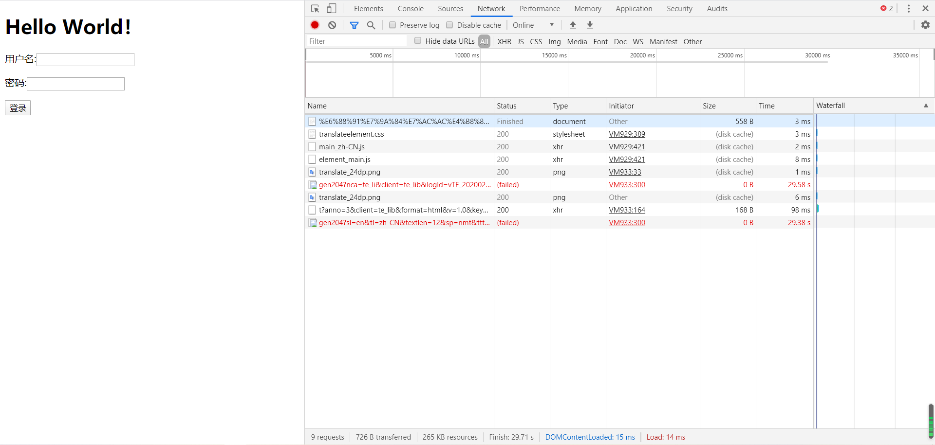Switch to the Console tab

411,9
